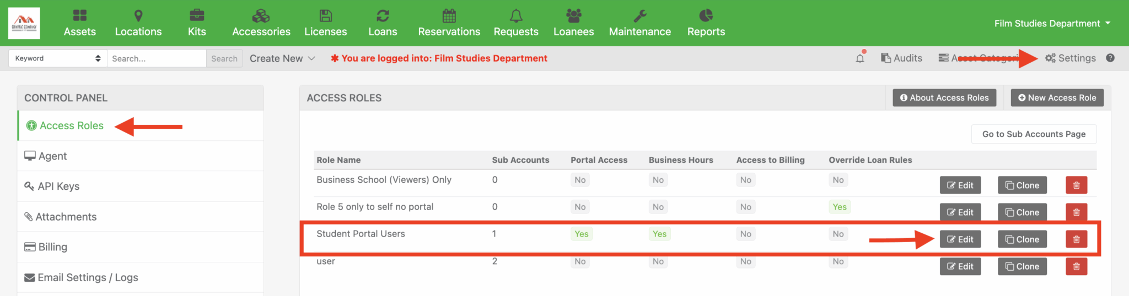Viewport: 1129px width, 296px height.
Task: Open the Kits briefcase icon
Action: (197, 15)
